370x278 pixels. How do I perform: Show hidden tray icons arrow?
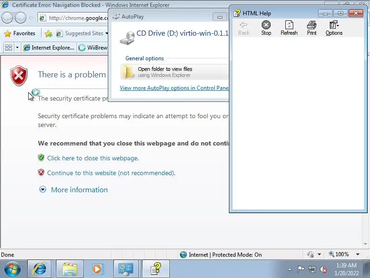point(290,269)
